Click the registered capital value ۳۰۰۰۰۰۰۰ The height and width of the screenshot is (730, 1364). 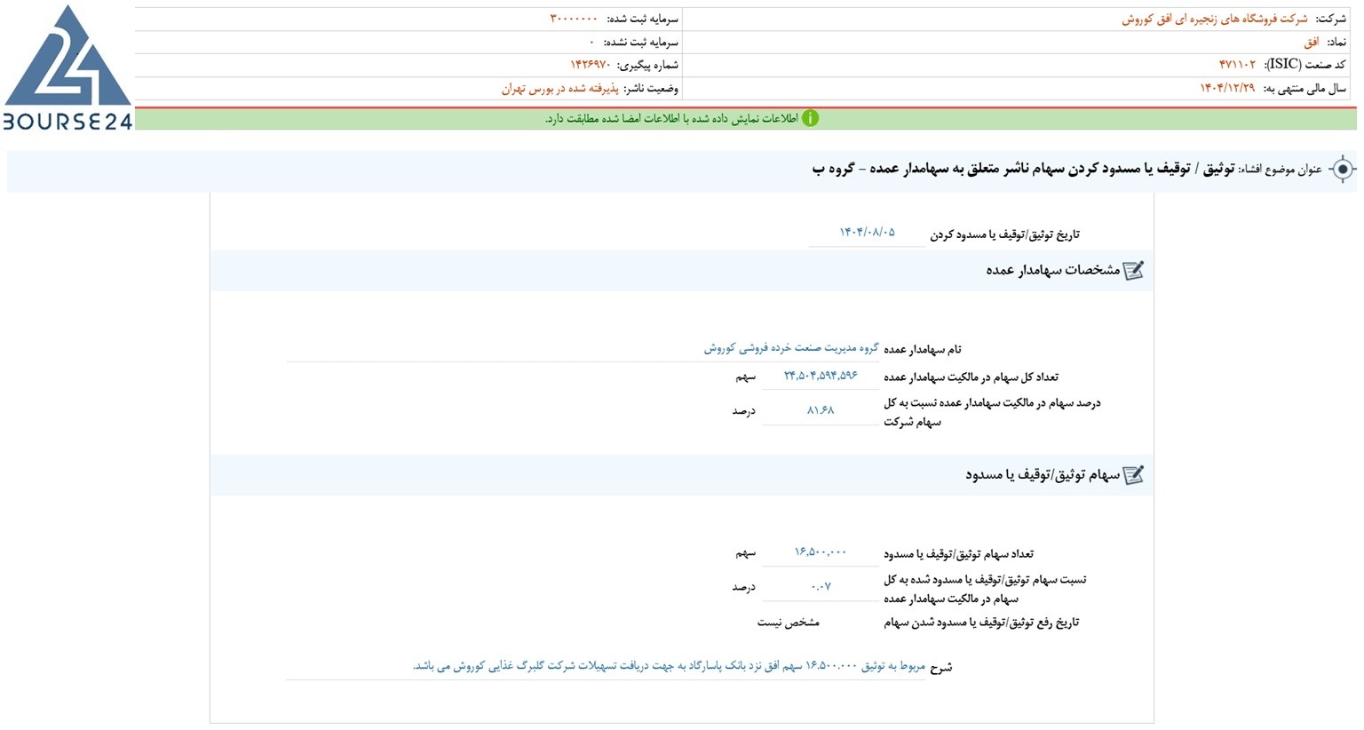(574, 19)
